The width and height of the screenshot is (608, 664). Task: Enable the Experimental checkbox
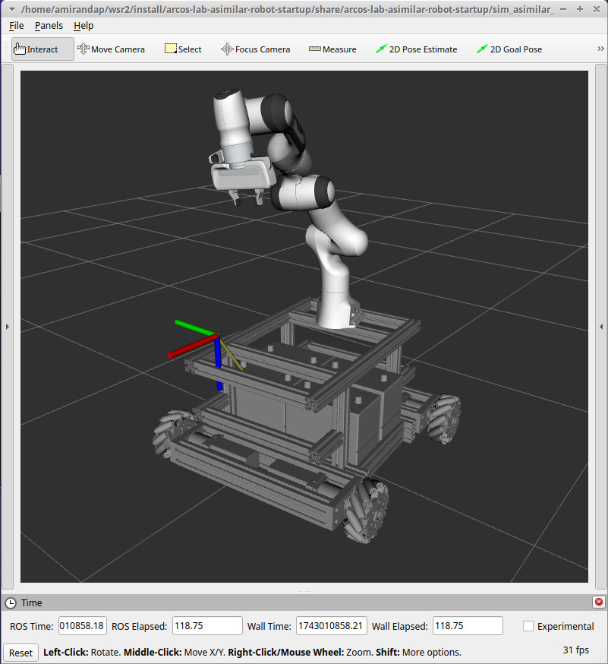pos(528,626)
